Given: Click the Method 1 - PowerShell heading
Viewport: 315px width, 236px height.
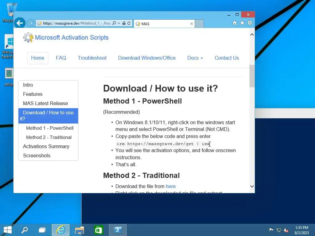Looking at the screenshot, I should [142, 101].
